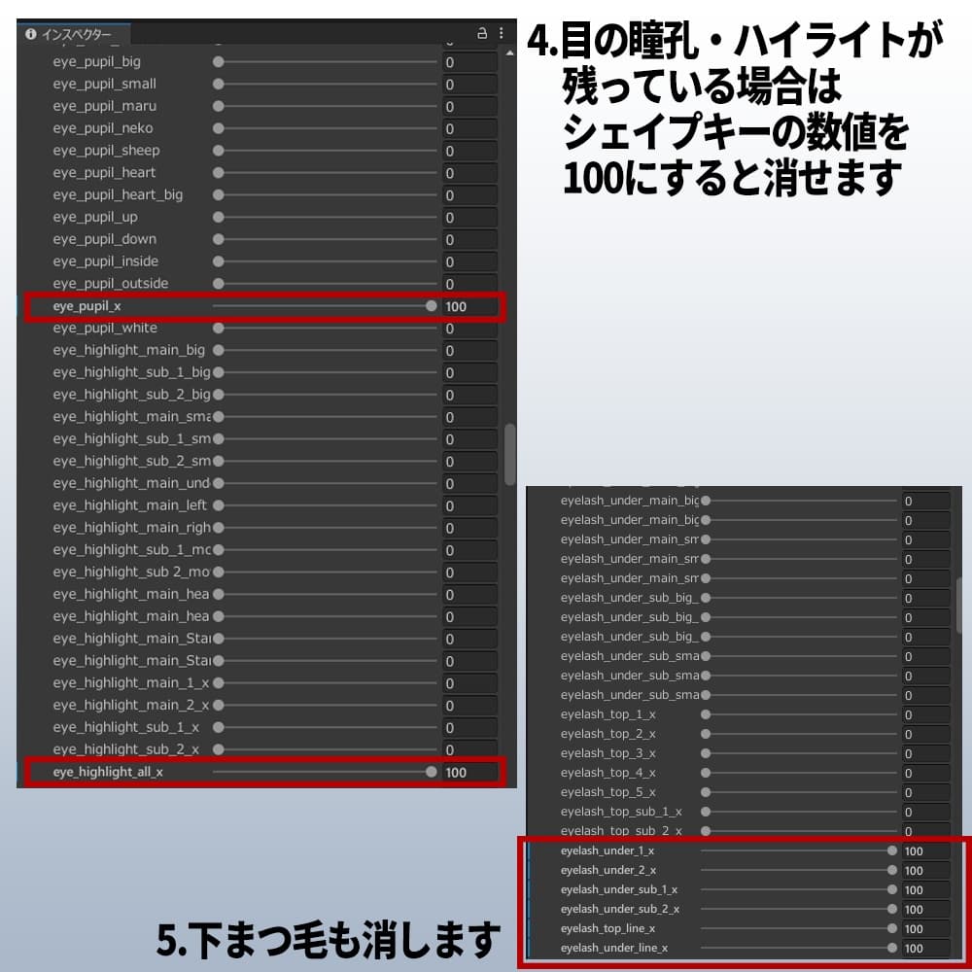Click the eye_highlight_all_x slider handle
The image size is (972, 972).
432,772
